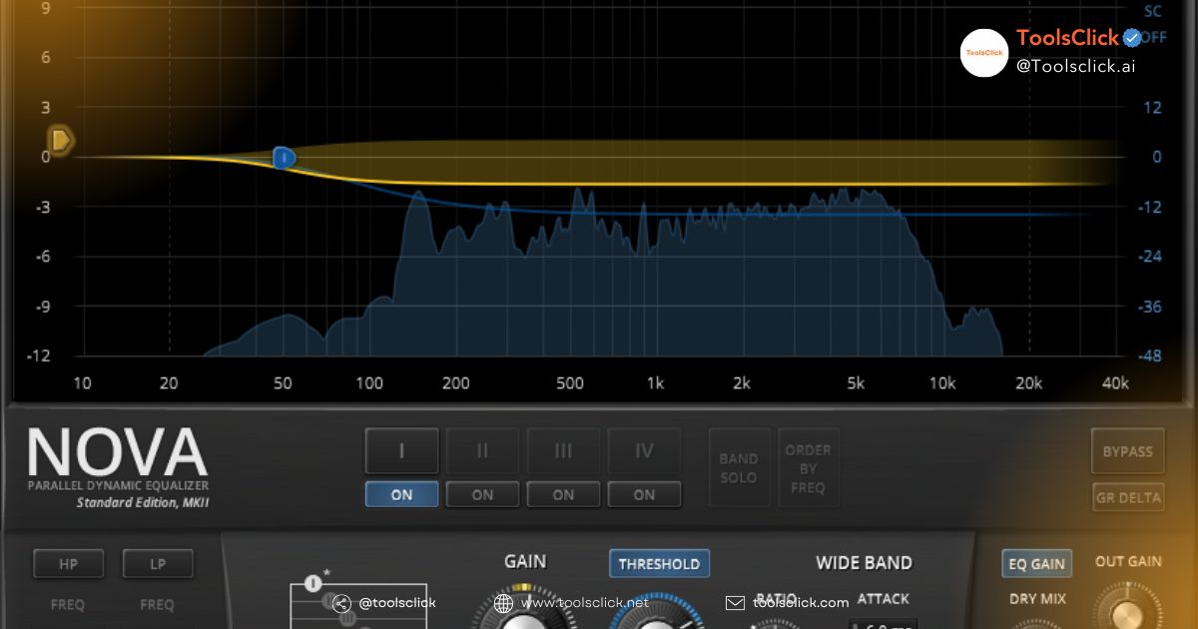The height and width of the screenshot is (629, 1198).
Task: Activate the THRESHOLD button
Action: click(659, 564)
